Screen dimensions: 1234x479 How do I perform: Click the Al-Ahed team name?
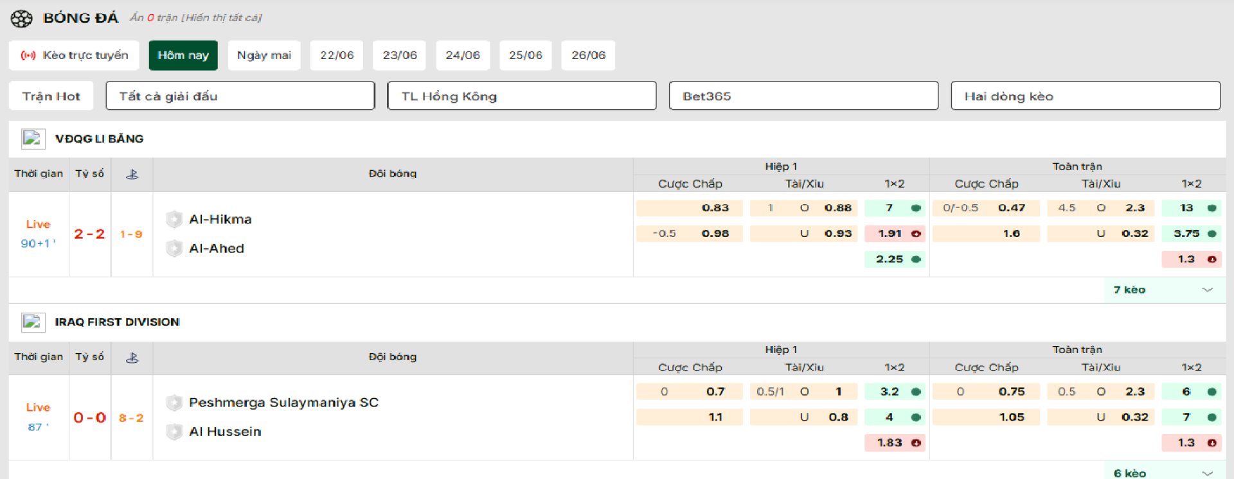click(217, 248)
